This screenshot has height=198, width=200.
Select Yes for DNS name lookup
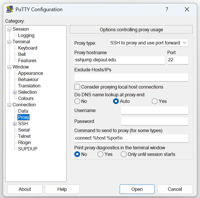(x=155, y=101)
